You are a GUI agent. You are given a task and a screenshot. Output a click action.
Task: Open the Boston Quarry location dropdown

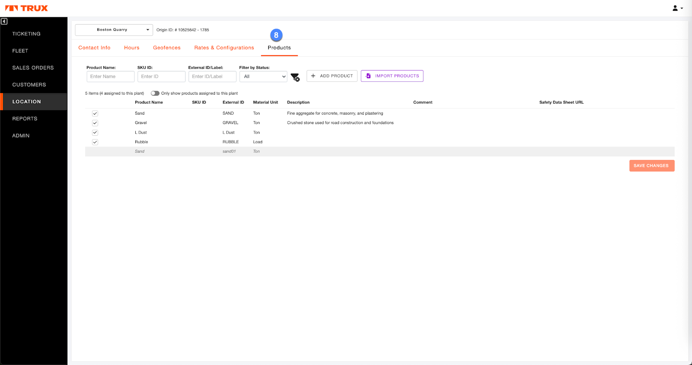114,30
